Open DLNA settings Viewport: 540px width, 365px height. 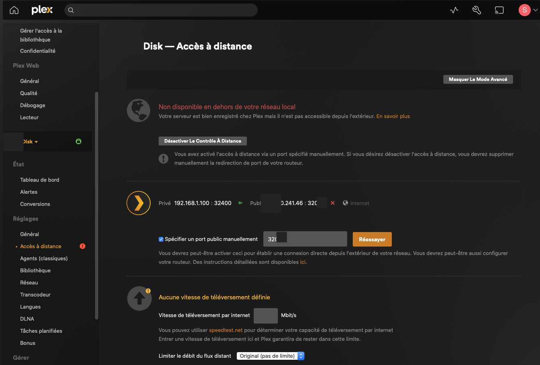[27, 319]
